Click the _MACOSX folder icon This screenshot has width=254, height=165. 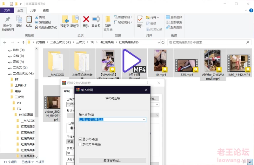[56, 61]
